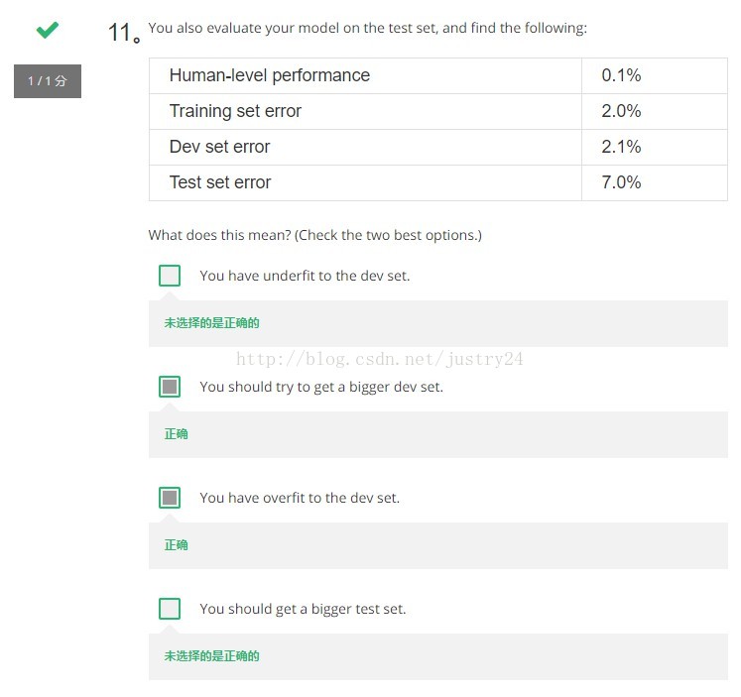Click the 2.0% training error value
The image size is (741, 697).
click(621, 111)
